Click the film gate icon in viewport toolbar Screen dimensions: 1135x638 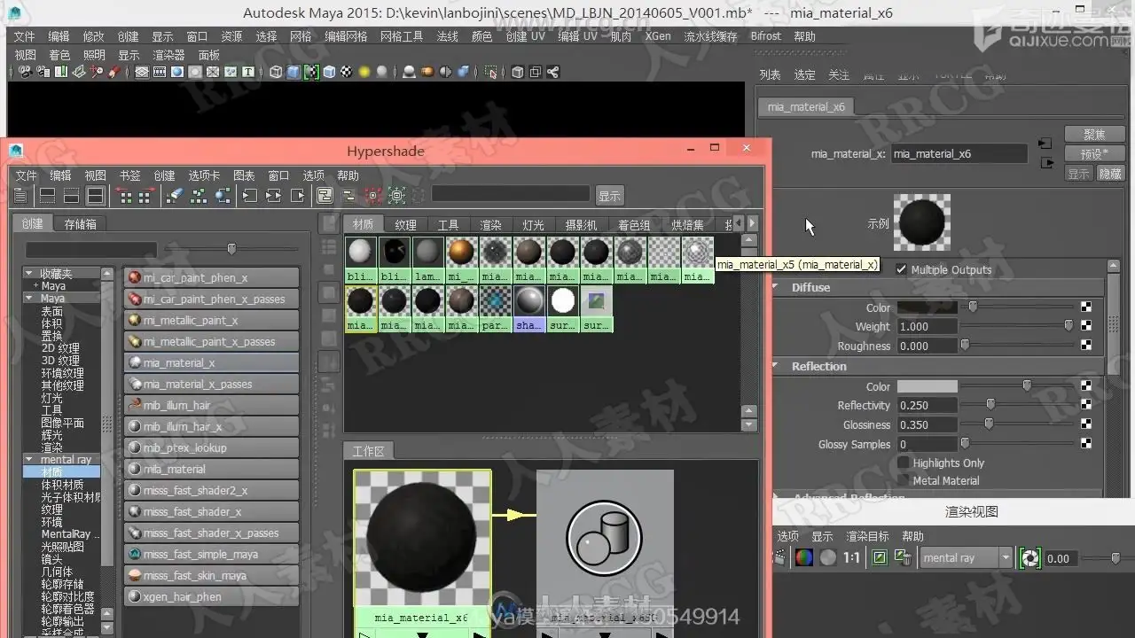pyautogui.click(x=159, y=72)
